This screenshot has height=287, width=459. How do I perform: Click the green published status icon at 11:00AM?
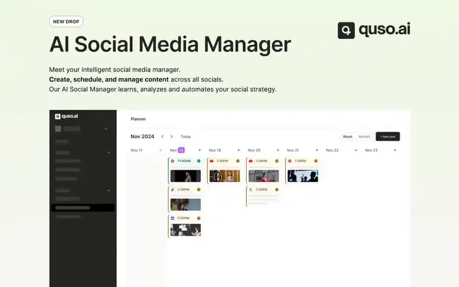[x=199, y=161]
